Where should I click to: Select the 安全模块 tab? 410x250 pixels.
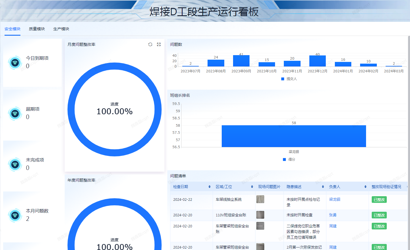click(x=12, y=29)
